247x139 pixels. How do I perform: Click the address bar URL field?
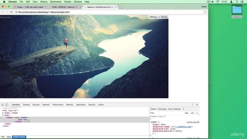(x=109, y=12)
